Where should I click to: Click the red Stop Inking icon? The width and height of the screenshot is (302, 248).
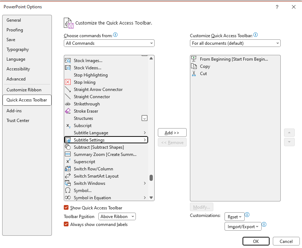(68, 82)
